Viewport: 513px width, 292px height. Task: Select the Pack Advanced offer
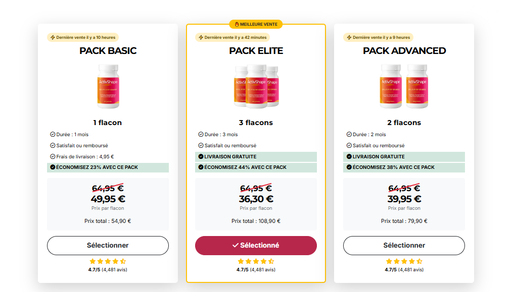click(404, 246)
